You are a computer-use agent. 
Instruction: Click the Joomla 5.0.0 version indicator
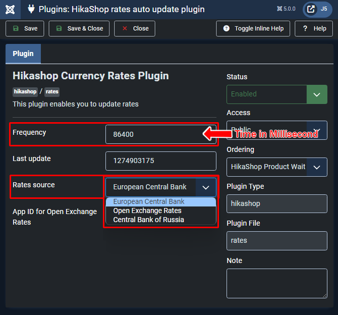click(x=286, y=9)
